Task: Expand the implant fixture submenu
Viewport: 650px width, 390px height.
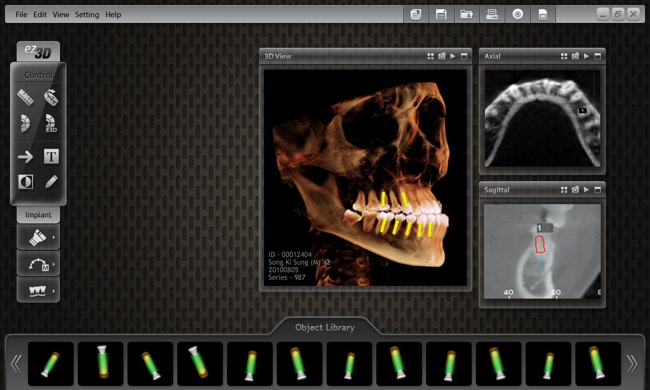Action: tap(39, 237)
